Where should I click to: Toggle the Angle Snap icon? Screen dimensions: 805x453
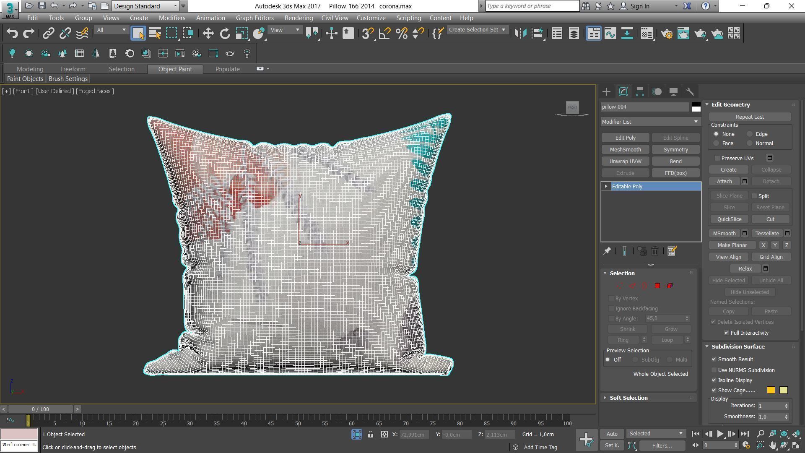(x=384, y=34)
